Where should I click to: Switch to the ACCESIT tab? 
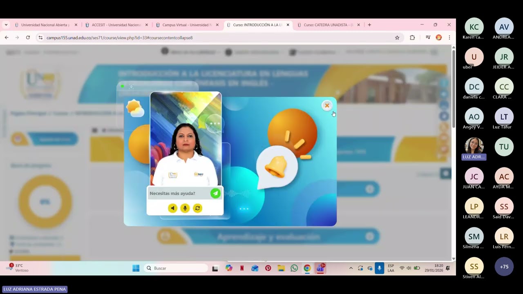pos(117,25)
